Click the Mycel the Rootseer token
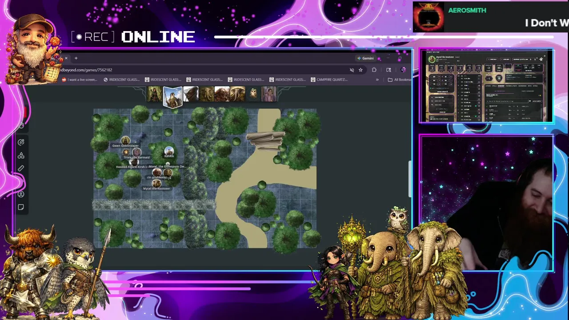 tap(156, 183)
